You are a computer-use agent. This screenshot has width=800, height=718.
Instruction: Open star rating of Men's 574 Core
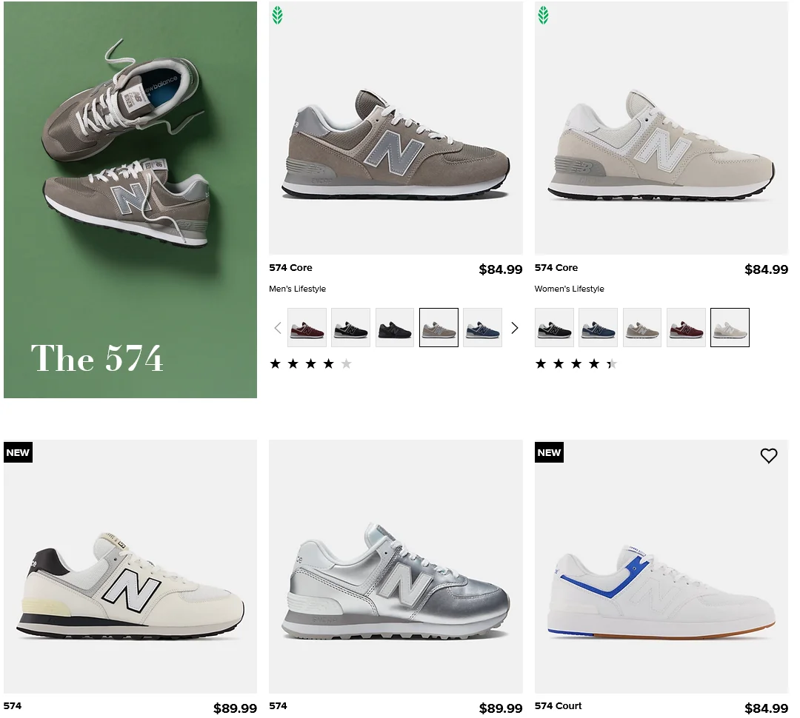coord(310,363)
